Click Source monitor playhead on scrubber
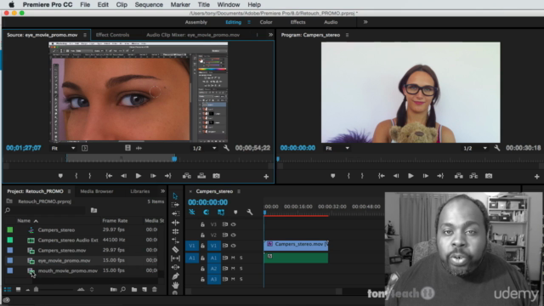The height and width of the screenshot is (306, 544). pyautogui.click(x=174, y=159)
